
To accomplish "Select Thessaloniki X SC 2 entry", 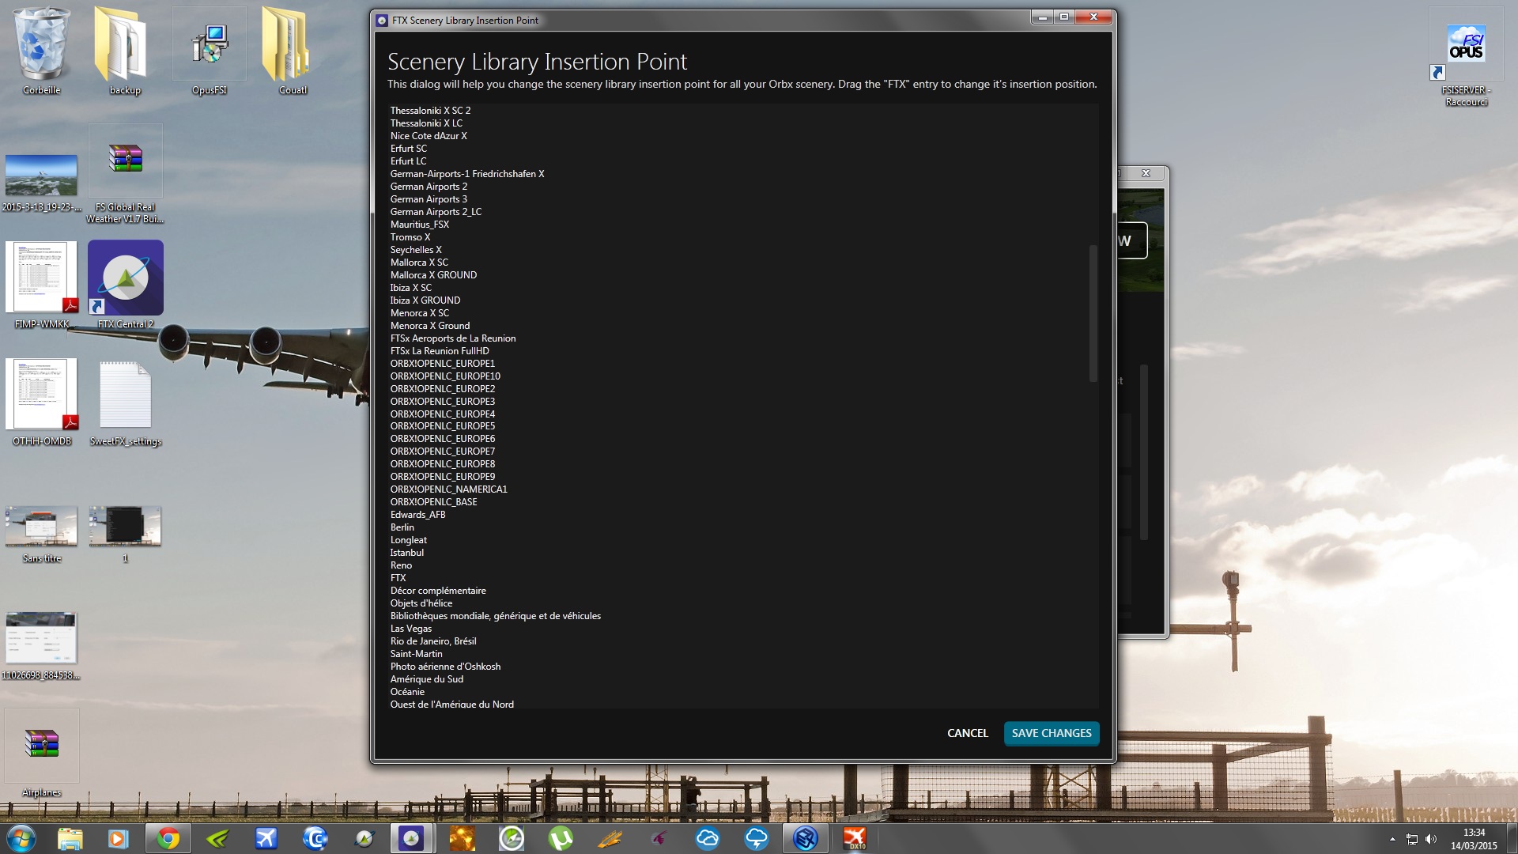I will pyautogui.click(x=430, y=111).
